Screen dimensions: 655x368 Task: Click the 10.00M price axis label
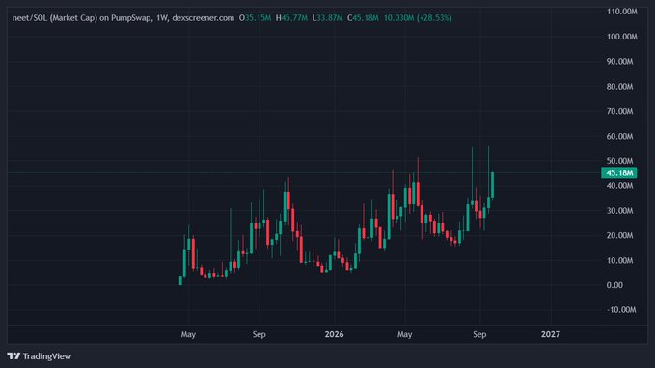pos(620,260)
